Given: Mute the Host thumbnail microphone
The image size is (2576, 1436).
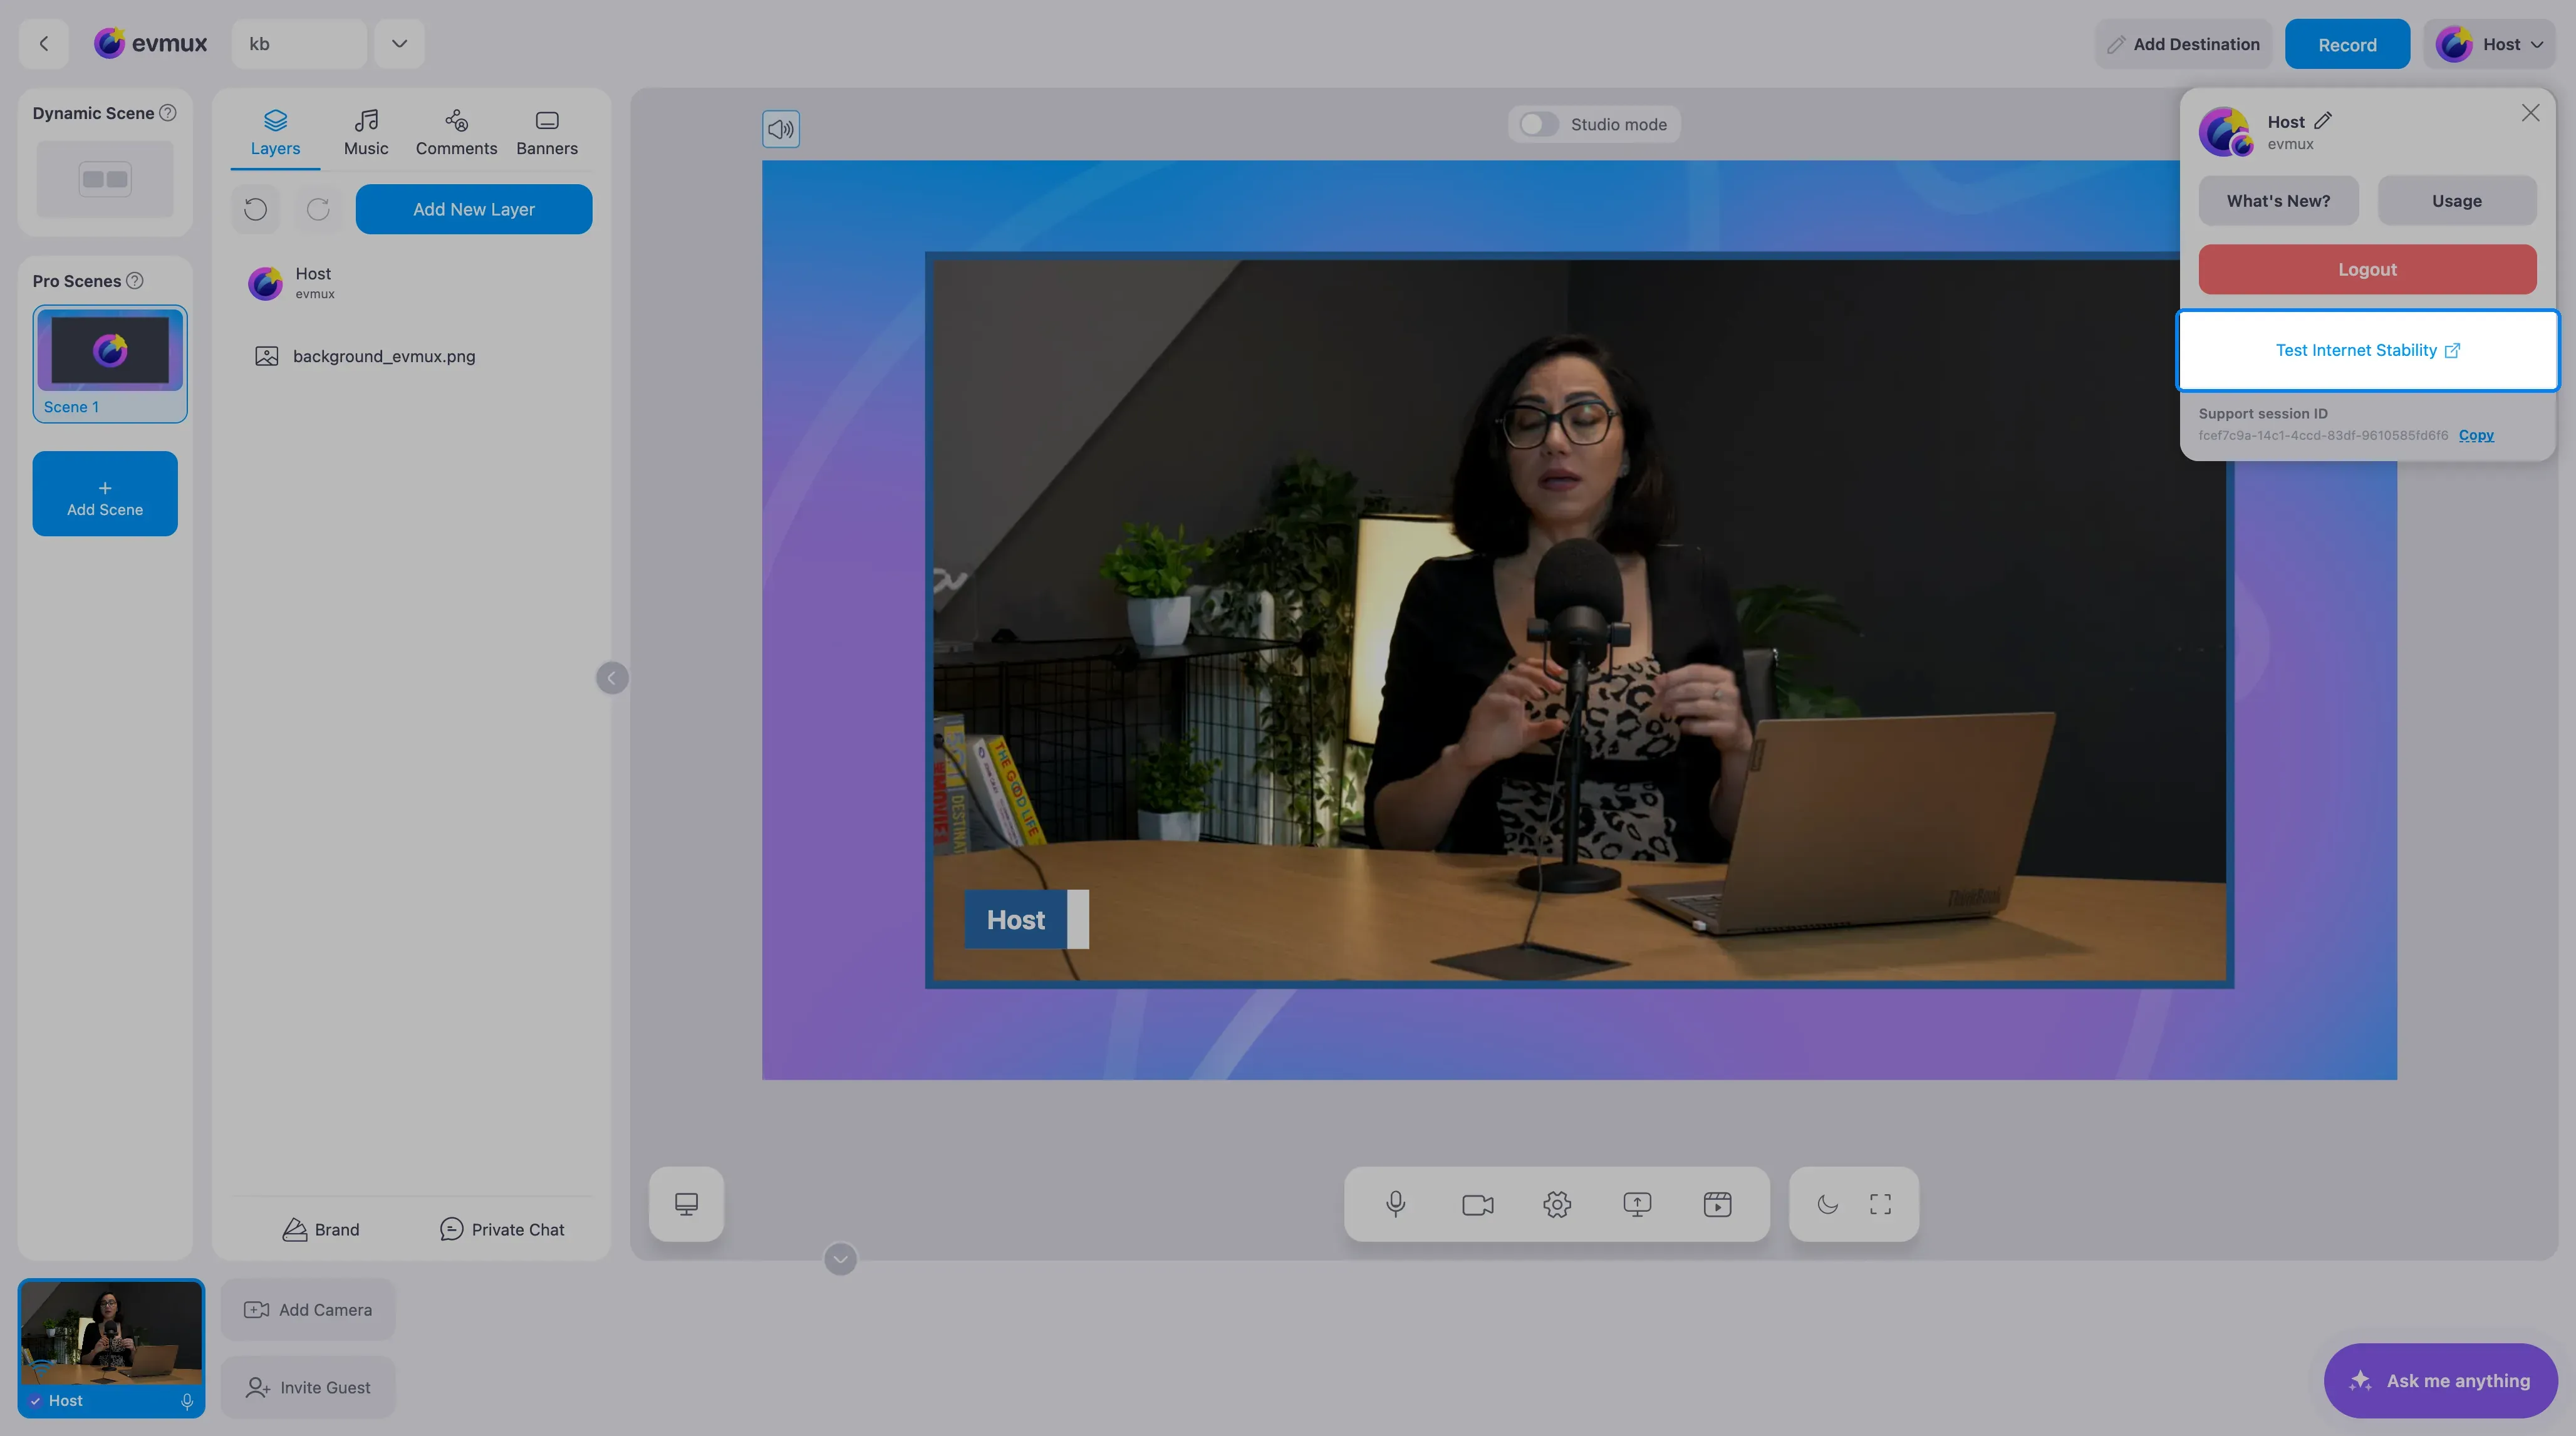Looking at the screenshot, I should (x=187, y=1401).
